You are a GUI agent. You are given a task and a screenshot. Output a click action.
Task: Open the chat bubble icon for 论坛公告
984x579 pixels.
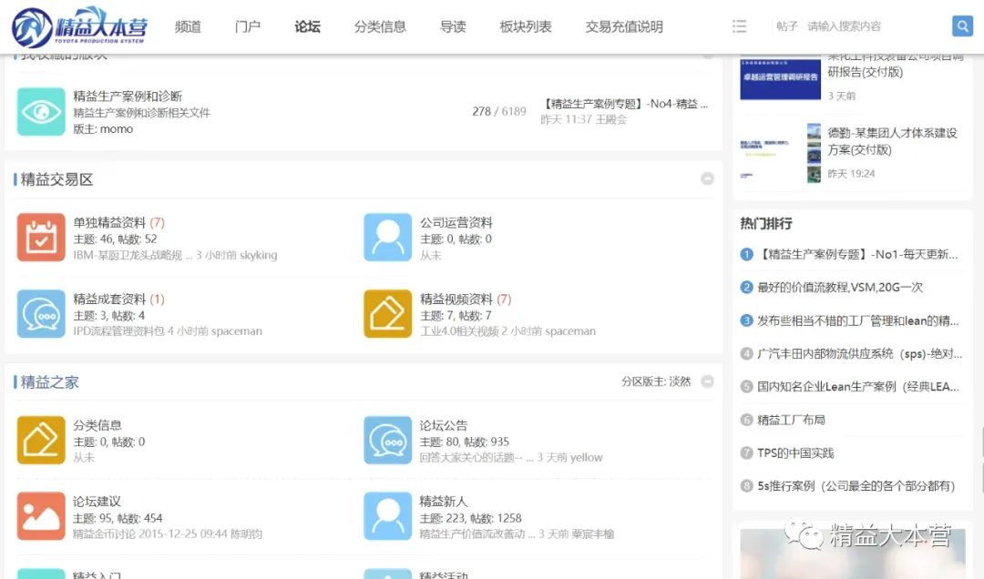pyautogui.click(x=388, y=440)
